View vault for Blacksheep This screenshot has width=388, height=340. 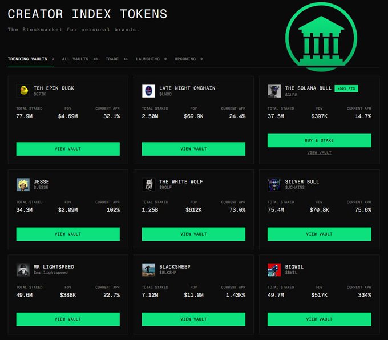193,319
